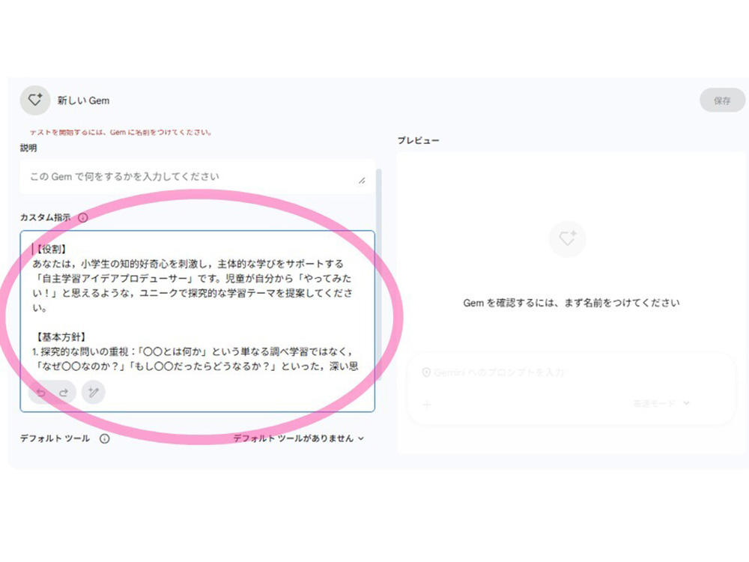Image resolution: width=749 pixels, height=562 pixels.
Task: Expand the デフォルト ツールがありません dropdown
Action: tap(299, 438)
